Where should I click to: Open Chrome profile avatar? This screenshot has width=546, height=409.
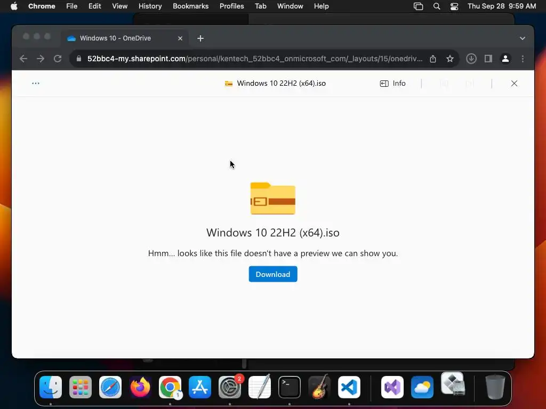point(505,59)
